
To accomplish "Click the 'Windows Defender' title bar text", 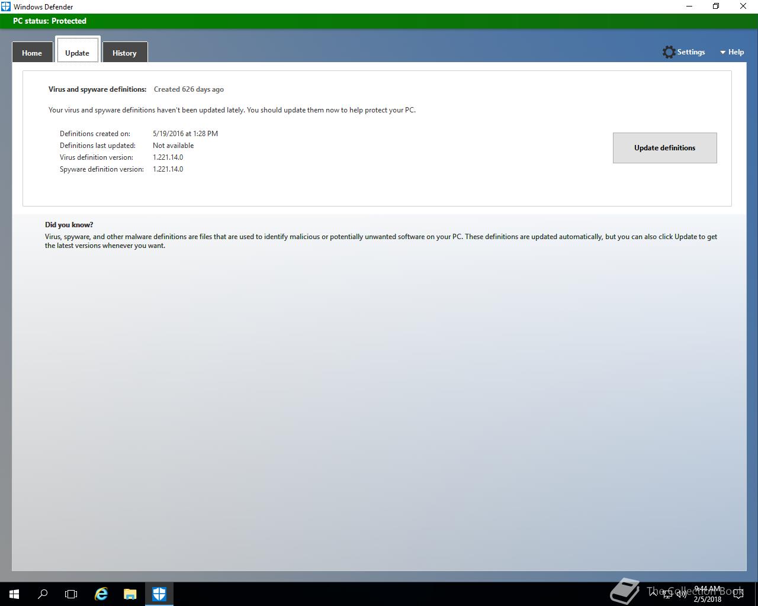I will coord(43,7).
